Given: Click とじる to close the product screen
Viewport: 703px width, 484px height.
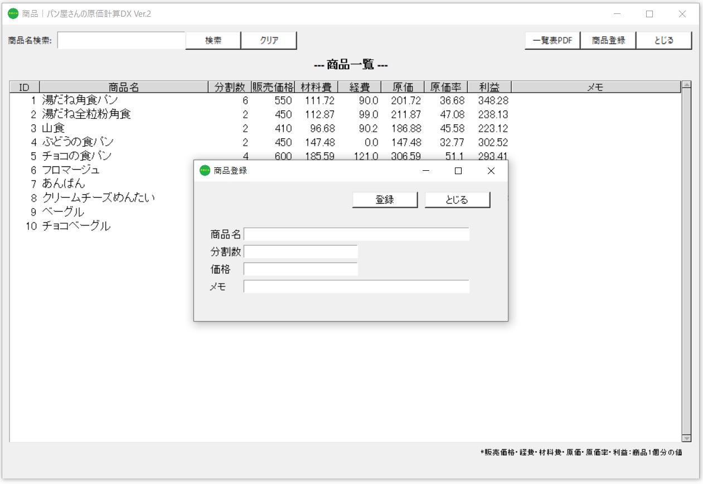Looking at the screenshot, I should pyautogui.click(x=663, y=40).
